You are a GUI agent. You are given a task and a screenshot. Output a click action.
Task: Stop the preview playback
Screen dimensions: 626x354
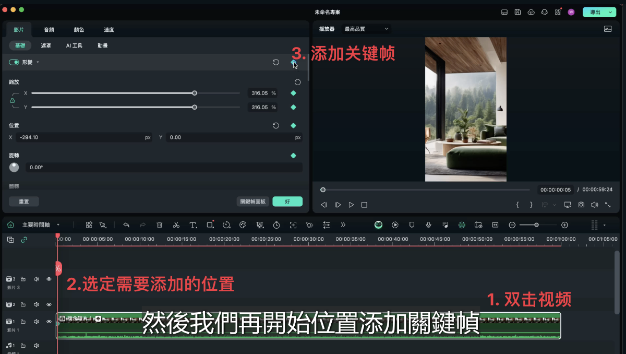click(x=365, y=205)
